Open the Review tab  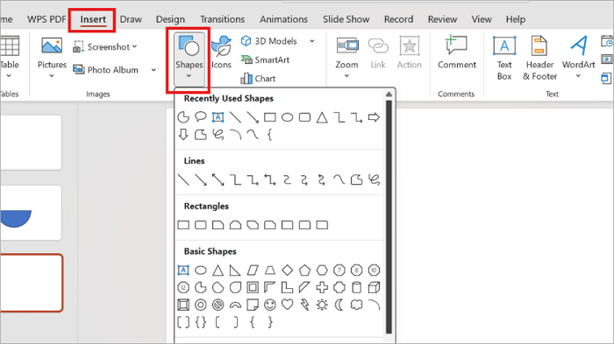(x=442, y=19)
